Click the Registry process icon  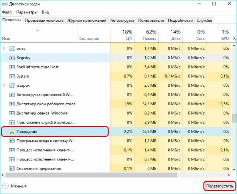tap(12, 58)
